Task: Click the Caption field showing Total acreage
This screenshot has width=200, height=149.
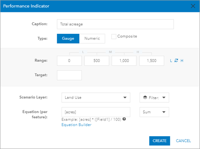Action: (115, 24)
